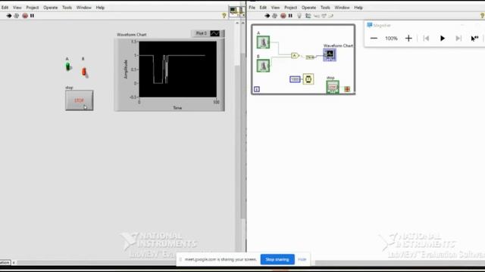
Task: Click the waveform chart plot area
Action: click(x=178, y=70)
